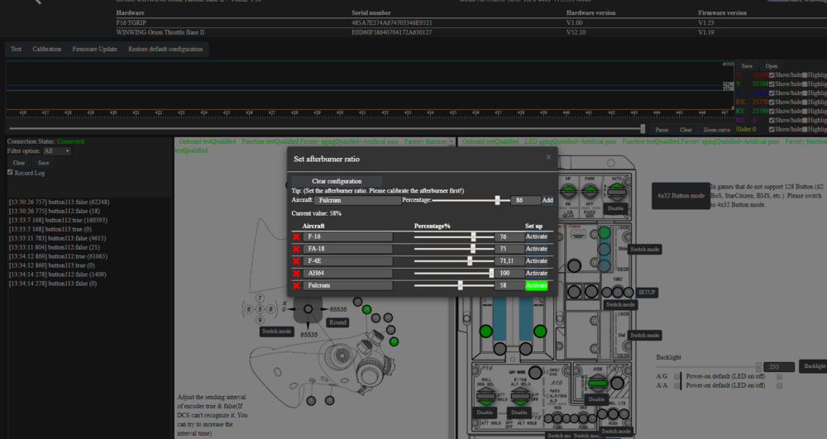
Task: Click Add next to the percentage field
Action: (x=547, y=200)
